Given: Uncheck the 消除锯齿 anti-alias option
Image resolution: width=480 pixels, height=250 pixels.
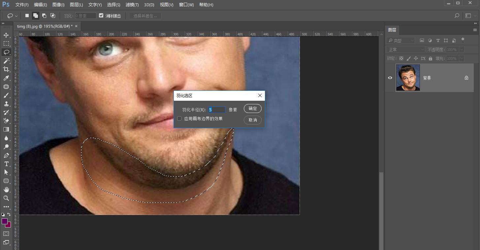Looking at the screenshot, I should (x=101, y=16).
